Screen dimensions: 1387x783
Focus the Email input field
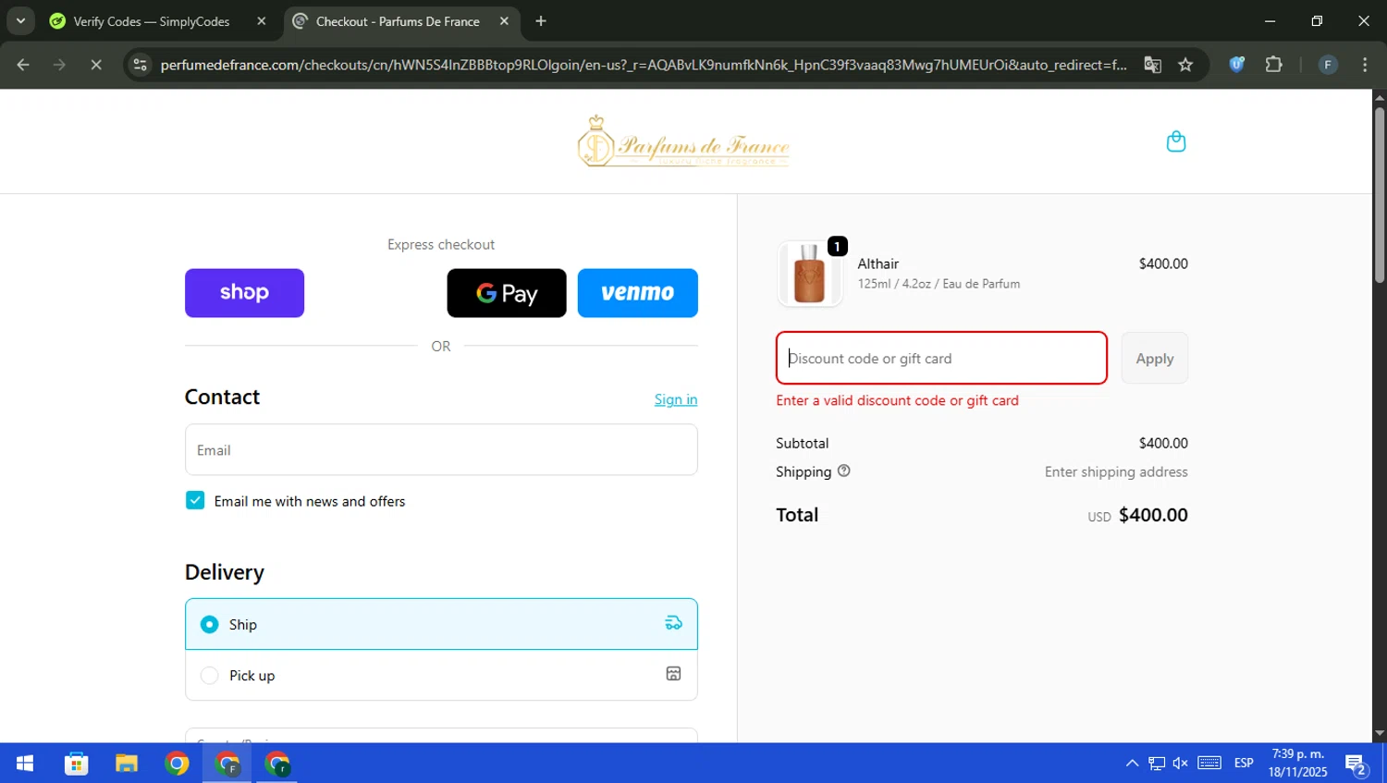441,450
